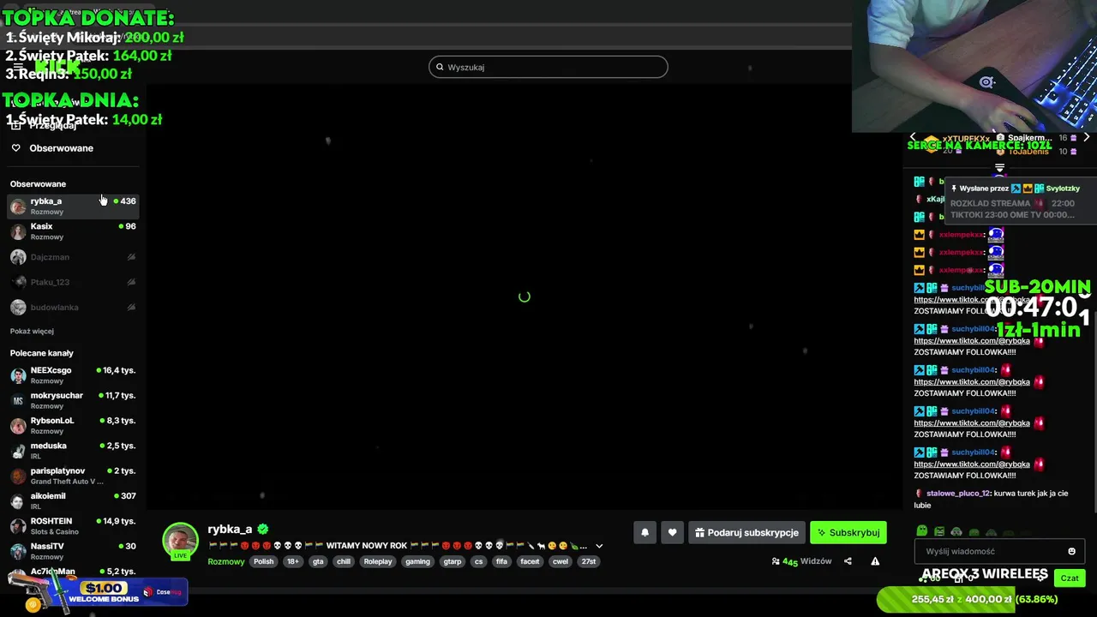The image size is (1097, 617).
Task: Click the Wyszukaj search field
Action: [548, 67]
